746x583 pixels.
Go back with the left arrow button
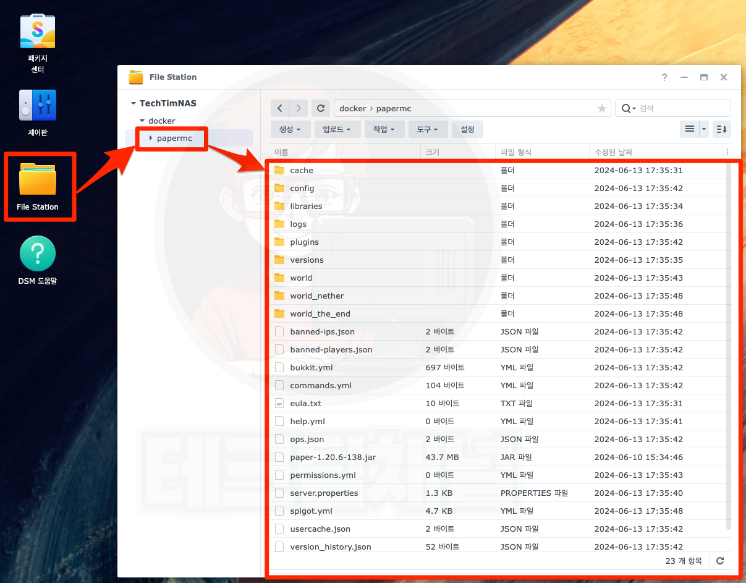280,108
